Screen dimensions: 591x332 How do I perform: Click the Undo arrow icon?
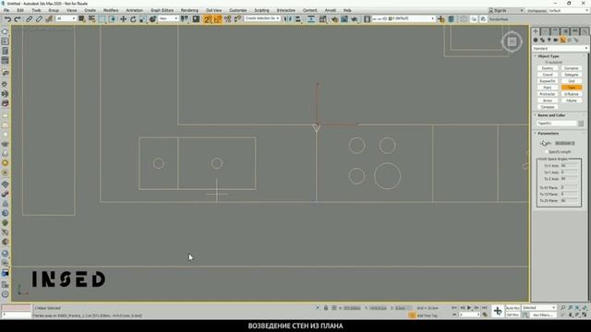[7, 18]
